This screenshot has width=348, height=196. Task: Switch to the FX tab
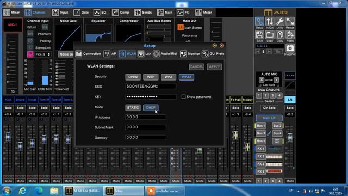[x=183, y=13]
